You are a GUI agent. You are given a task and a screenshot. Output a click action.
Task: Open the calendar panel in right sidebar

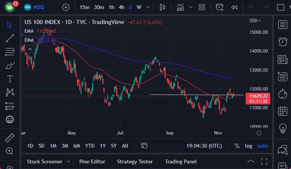point(282,111)
